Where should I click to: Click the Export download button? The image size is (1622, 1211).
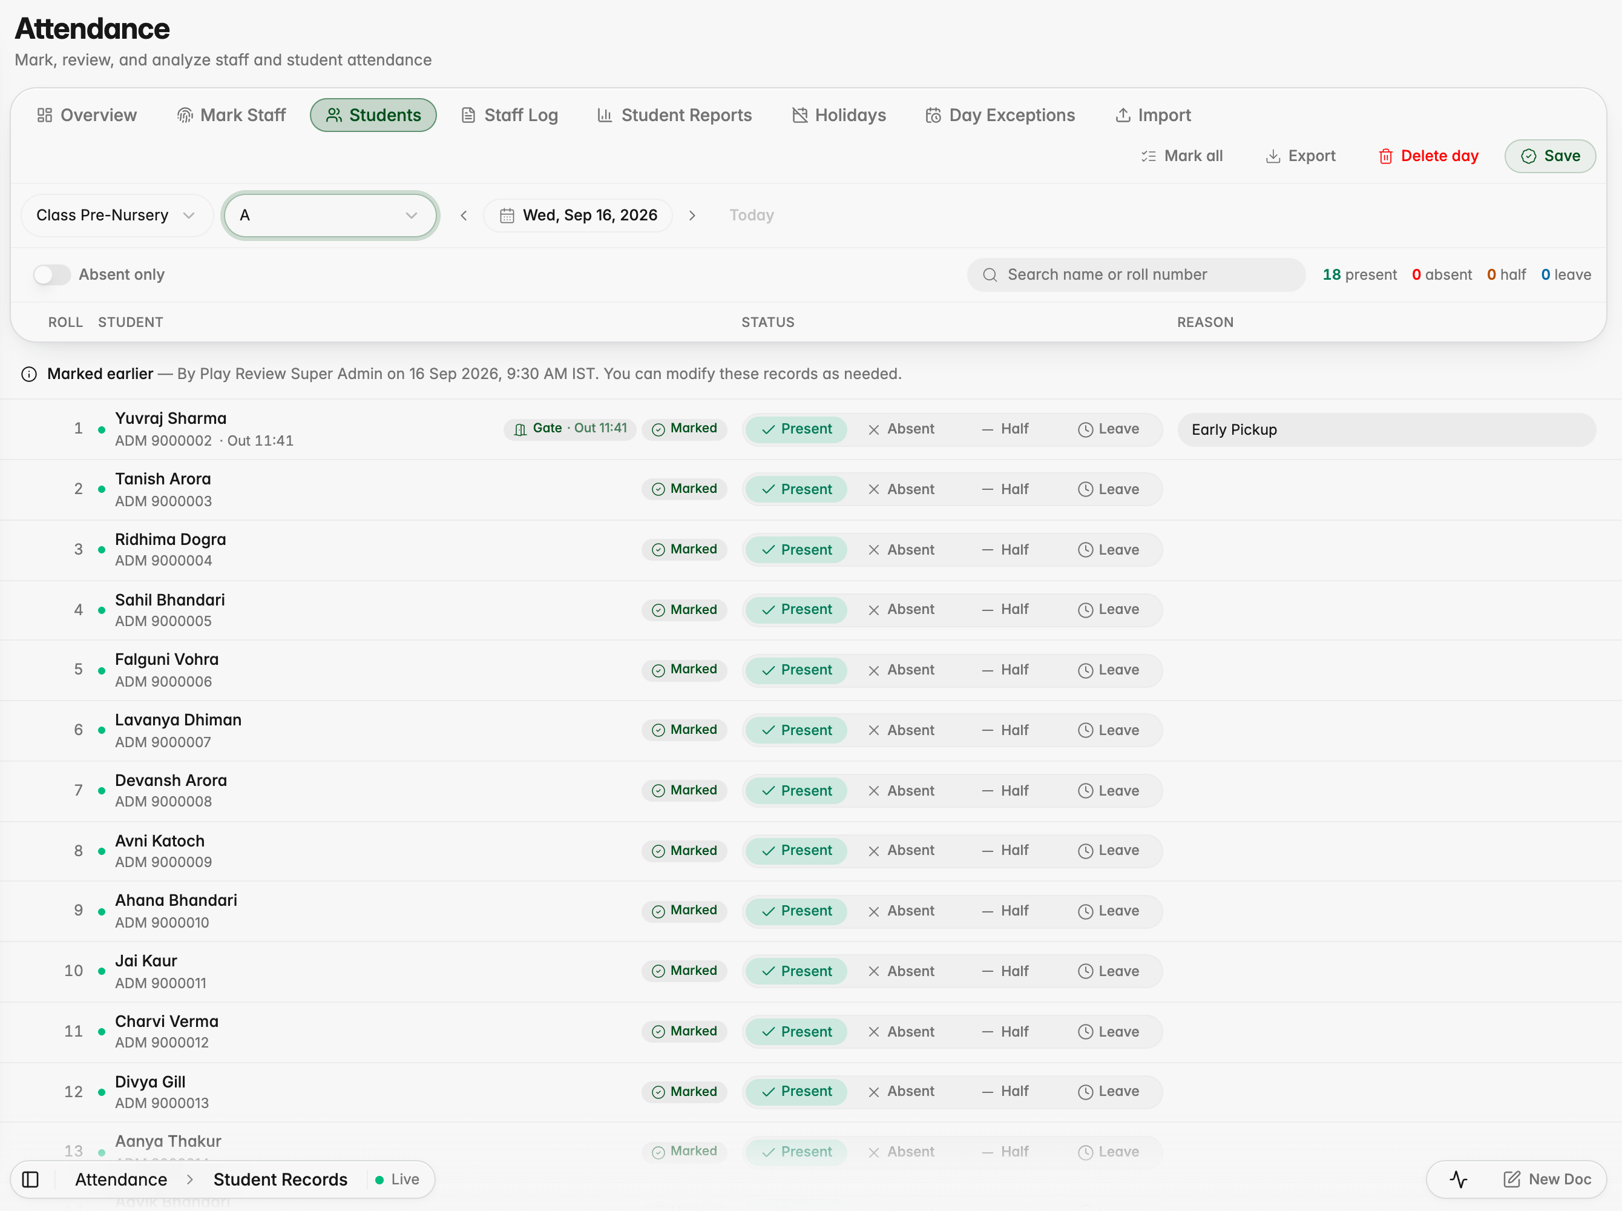1301,156
